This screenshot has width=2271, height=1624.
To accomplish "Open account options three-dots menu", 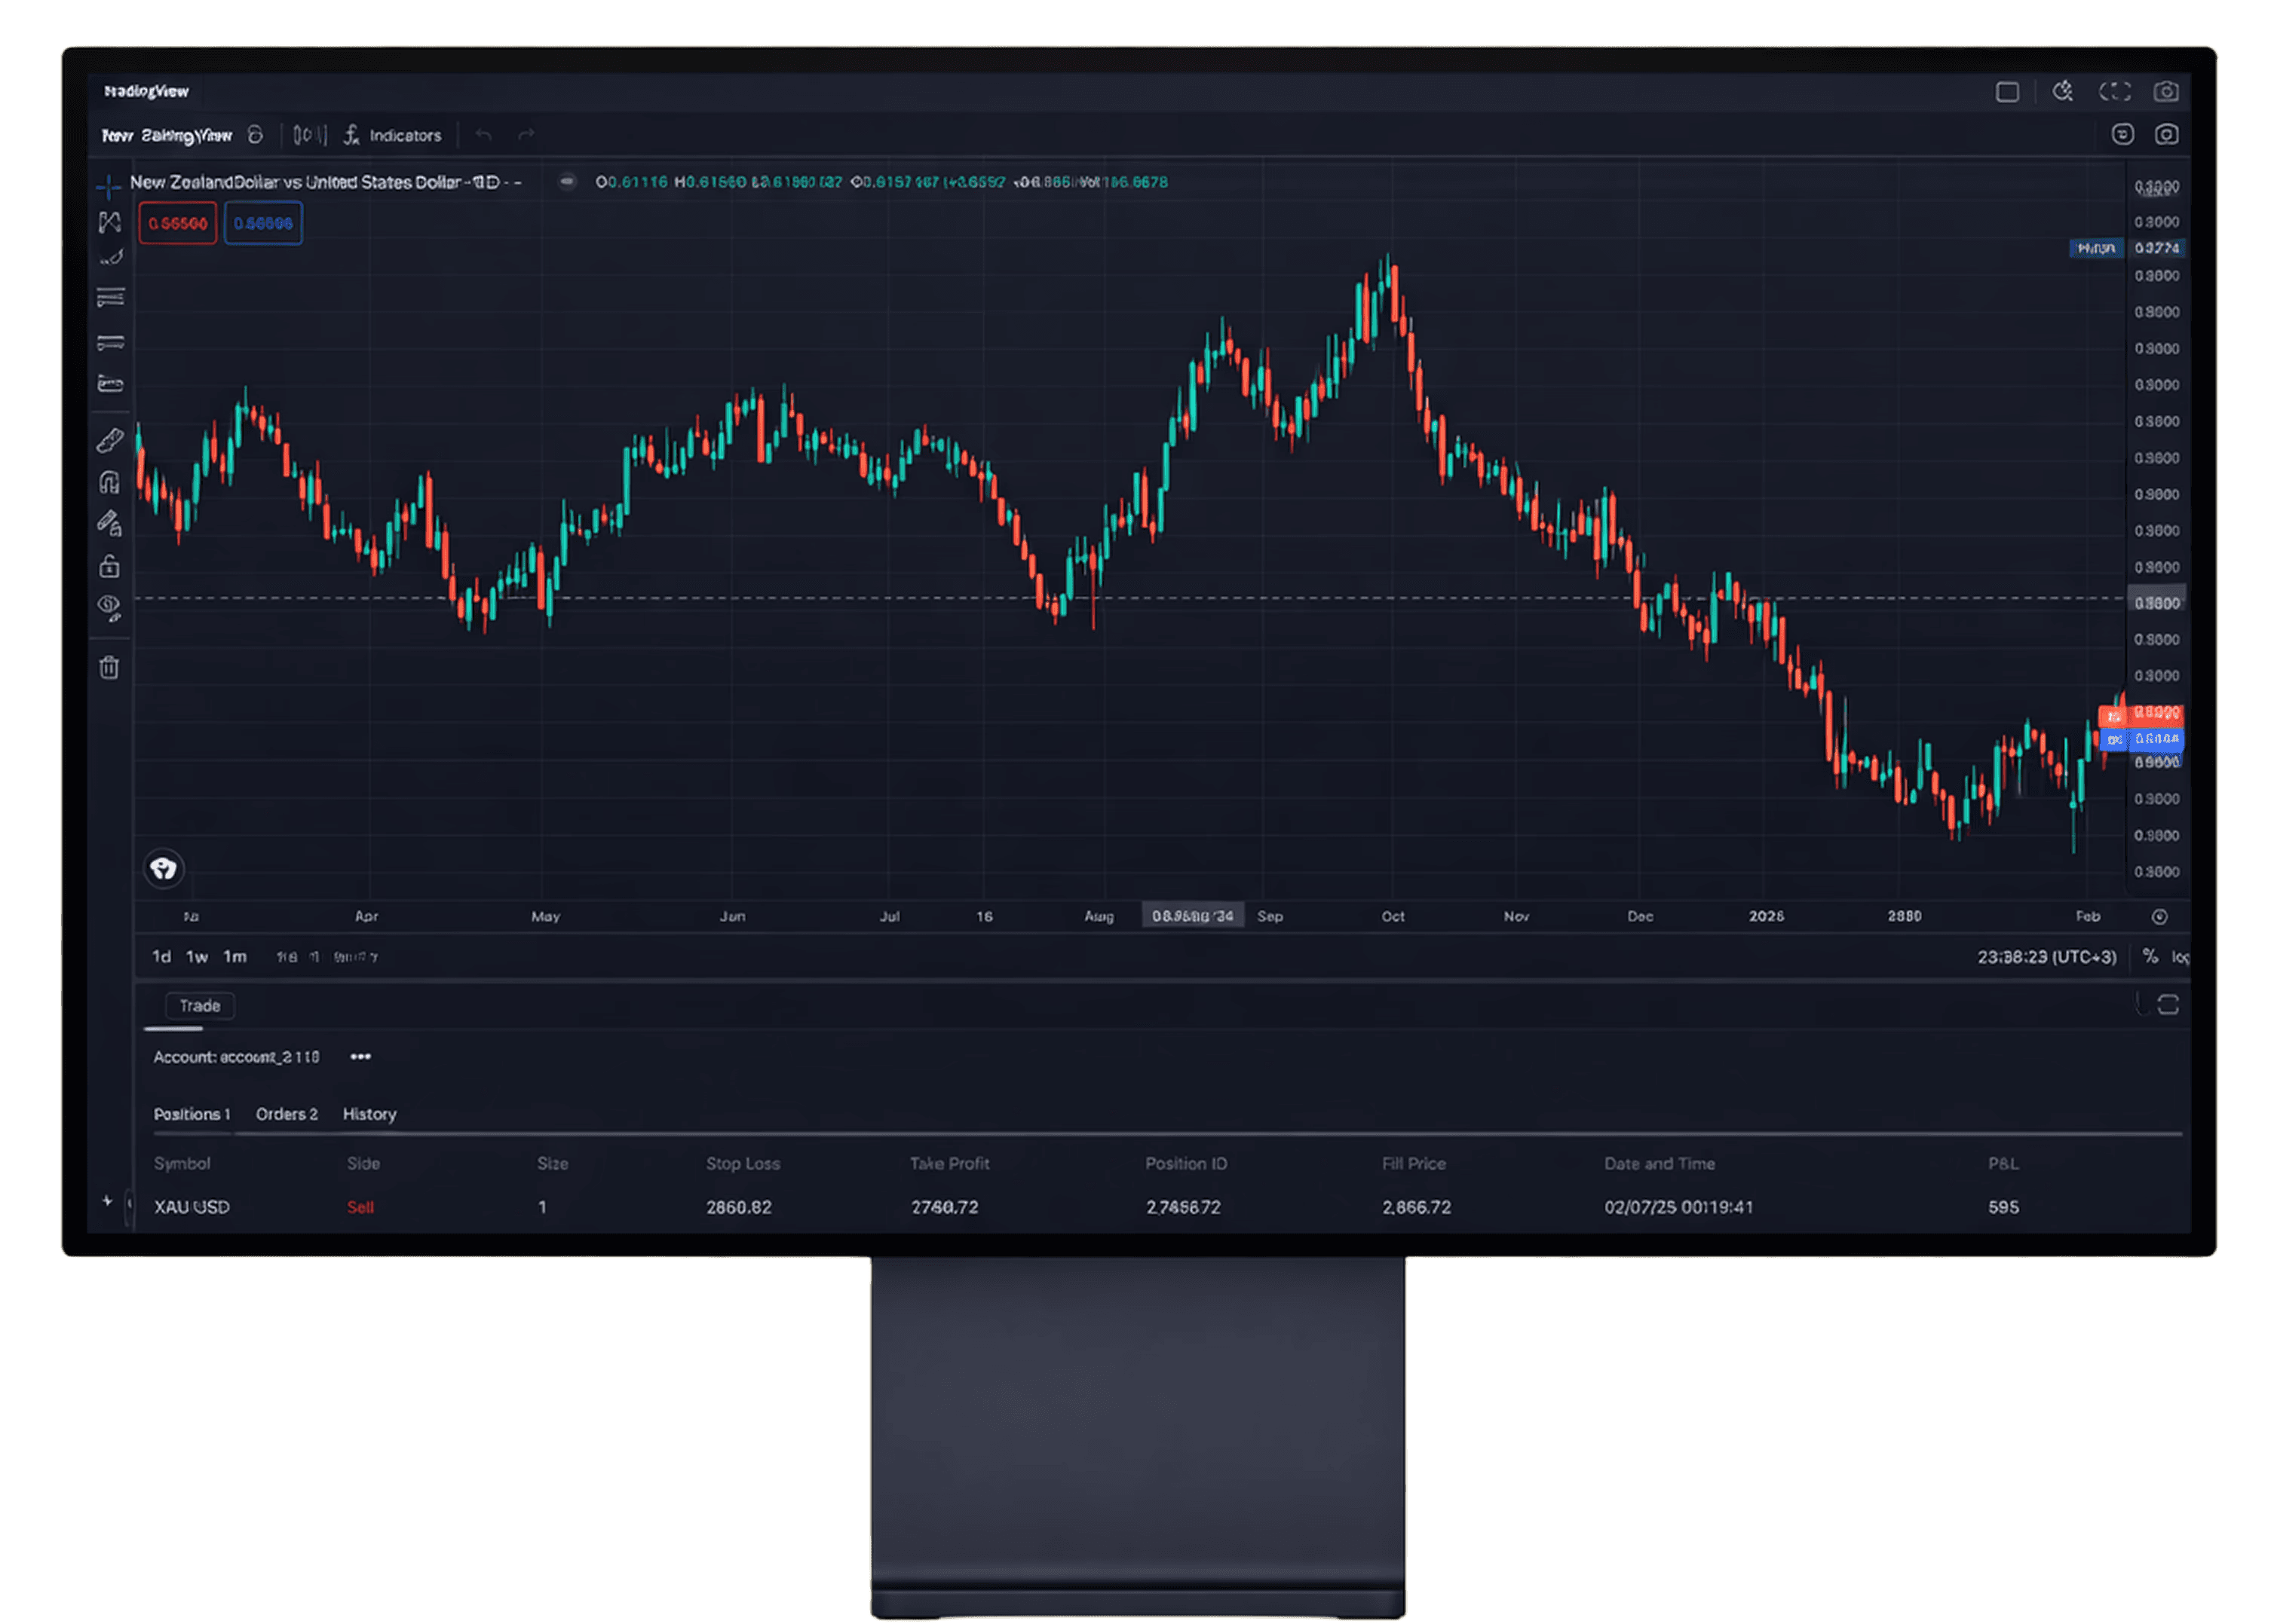I will [x=360, y=1057].
